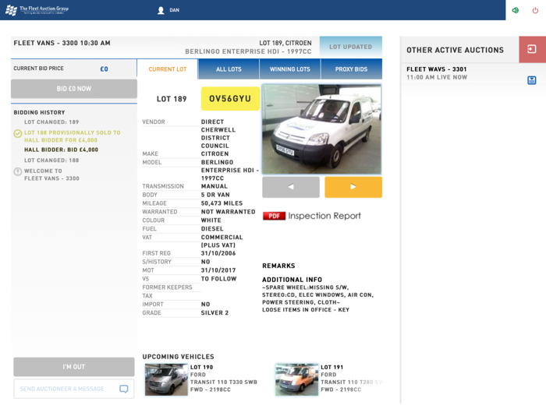Click the Diesel fuel value
Image resolution: width=546 pixels, height=409 pixels.
tap(212, 229)
